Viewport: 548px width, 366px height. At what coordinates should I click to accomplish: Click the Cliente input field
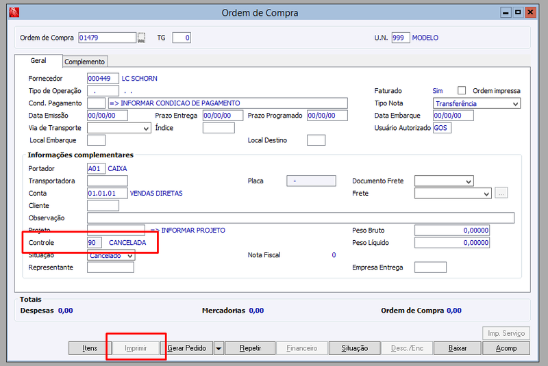pos(103,205)
